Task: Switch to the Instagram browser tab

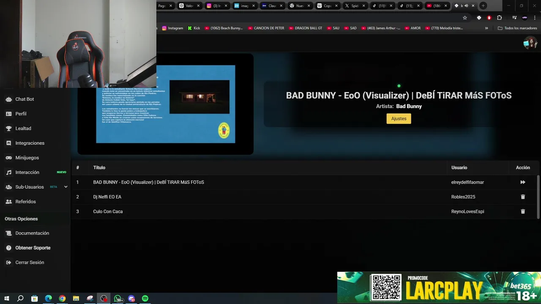Action: 217,6
